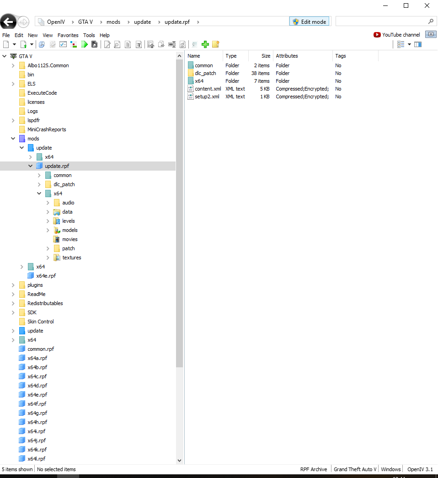Click the text lines document toolbar icon

click(x=128, y=44)
